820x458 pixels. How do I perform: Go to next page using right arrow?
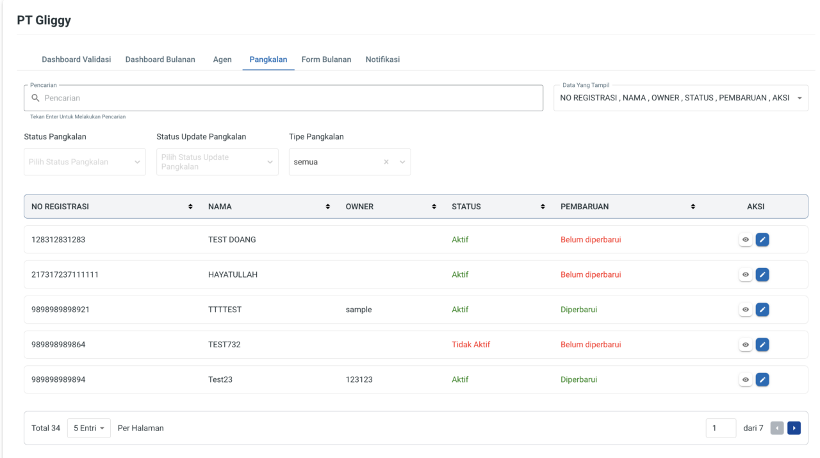[794, 428]
